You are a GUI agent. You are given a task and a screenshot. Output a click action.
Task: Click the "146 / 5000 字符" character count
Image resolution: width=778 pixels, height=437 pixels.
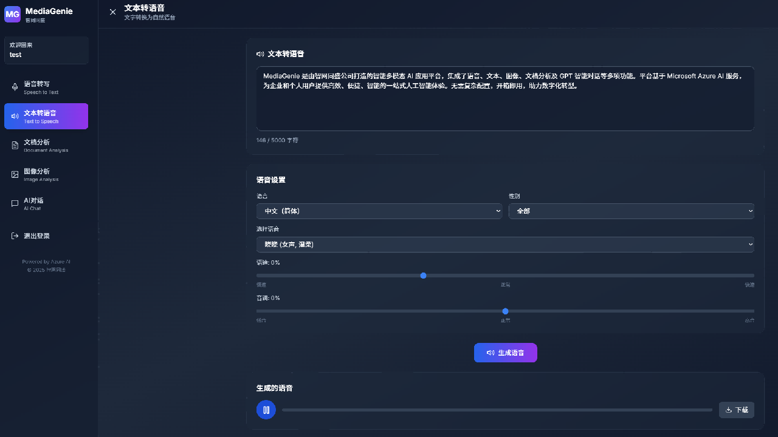tap(277, 140)
